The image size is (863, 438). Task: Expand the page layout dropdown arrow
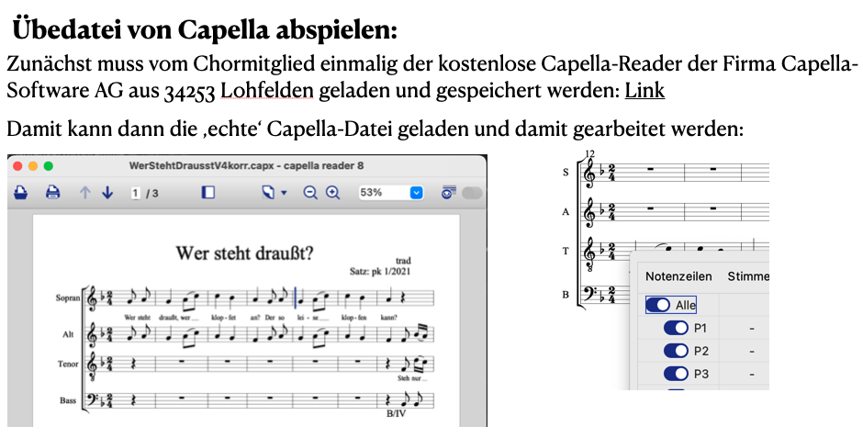click(284, 193)
